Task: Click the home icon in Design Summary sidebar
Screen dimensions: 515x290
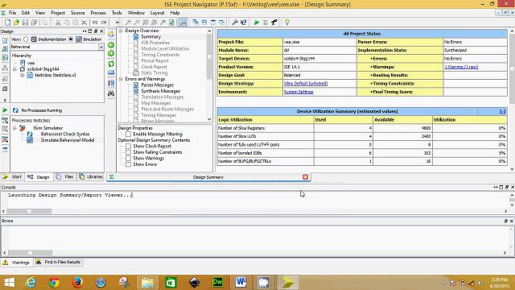Action: tap(111, 34)
